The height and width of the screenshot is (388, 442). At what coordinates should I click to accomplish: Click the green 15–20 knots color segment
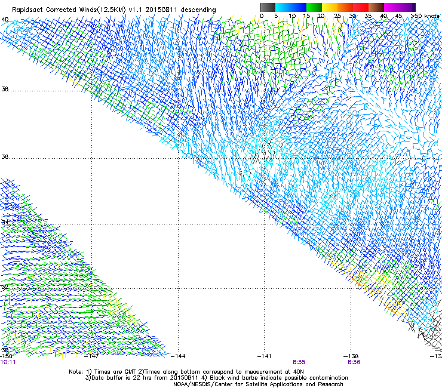[x=314, y=7]
